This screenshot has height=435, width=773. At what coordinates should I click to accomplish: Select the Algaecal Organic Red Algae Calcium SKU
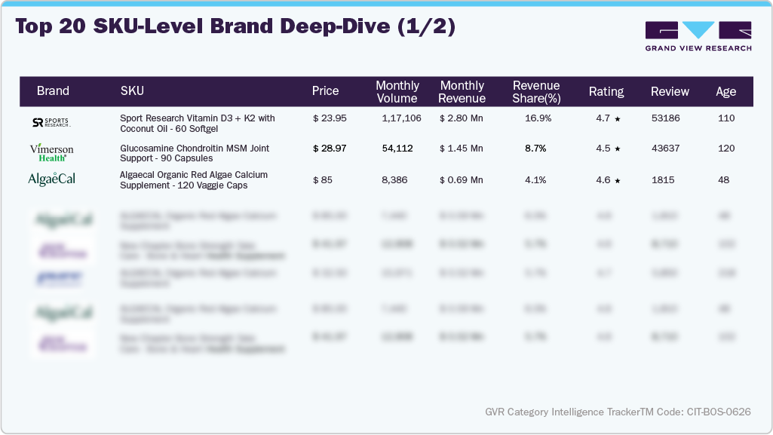coord(194,180)
